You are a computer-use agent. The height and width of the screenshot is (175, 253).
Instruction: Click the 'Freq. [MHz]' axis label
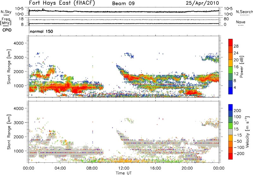click(x=6, y=21)
